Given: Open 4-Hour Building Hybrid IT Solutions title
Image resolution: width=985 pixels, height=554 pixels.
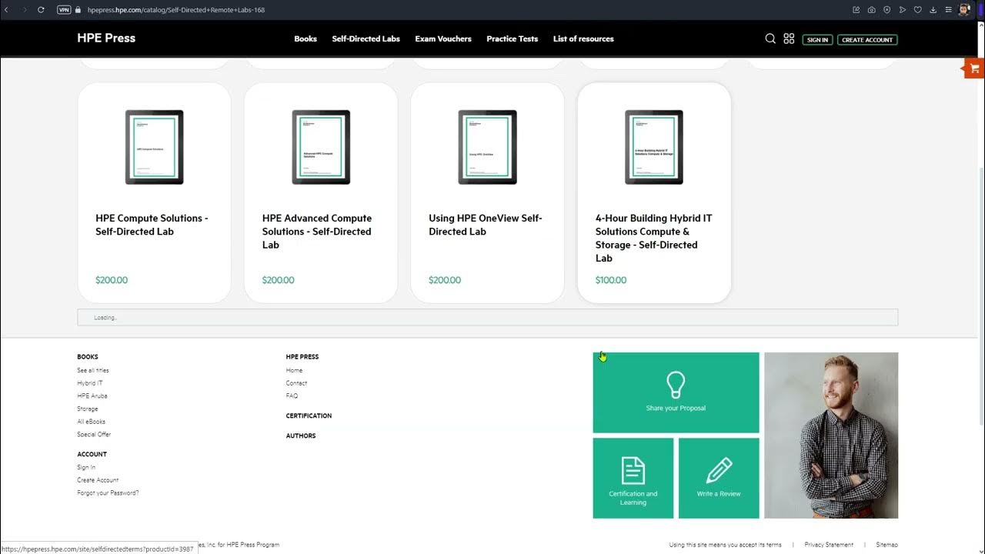Looking at the screenshot, I should pos(654,238).
